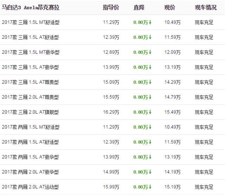Screen dimensions: 225x195
Task: Click 13.19万 current price in 两厢 1.5L AT豪华型 row
Action: (173, 157)
